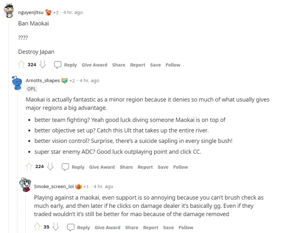Follow Arnotts_shapes' comment thread

180,167
